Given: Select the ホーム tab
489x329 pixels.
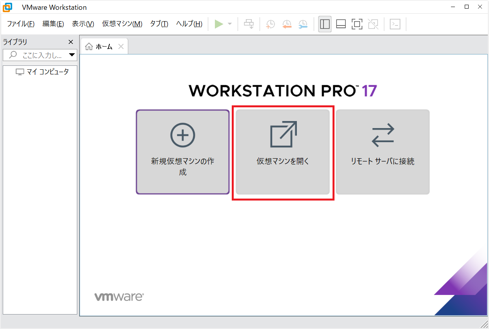Looking at the screenshot, I should [100, 47].
